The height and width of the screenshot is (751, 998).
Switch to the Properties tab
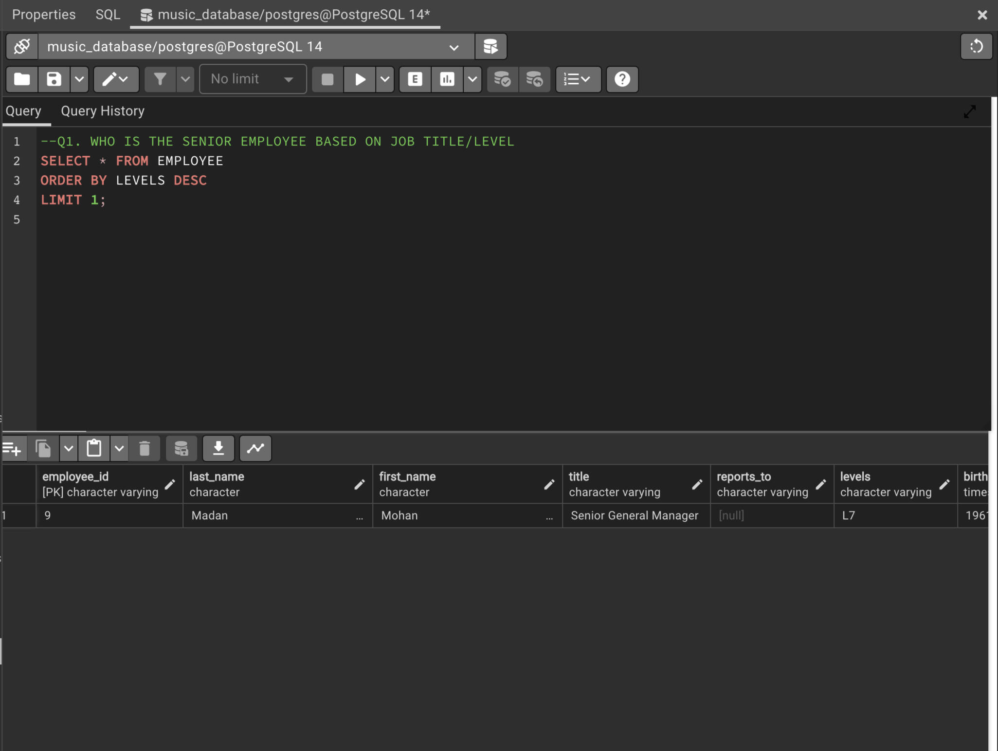point(44,14)
